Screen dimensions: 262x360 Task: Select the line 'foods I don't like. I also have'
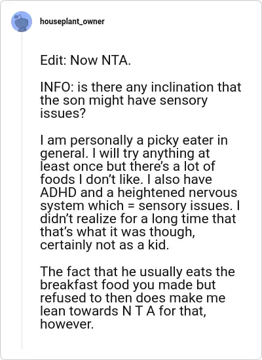click(126, 179)
